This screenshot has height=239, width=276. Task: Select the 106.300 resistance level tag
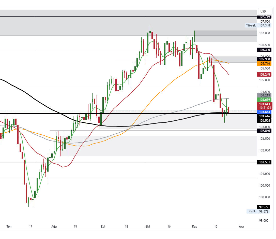click(x=264, y=50)
